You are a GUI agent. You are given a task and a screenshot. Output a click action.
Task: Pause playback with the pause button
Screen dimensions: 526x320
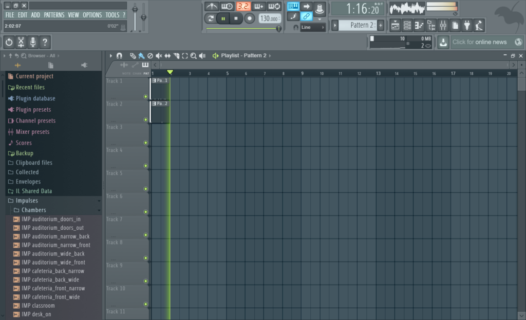(x=223, y=19)
